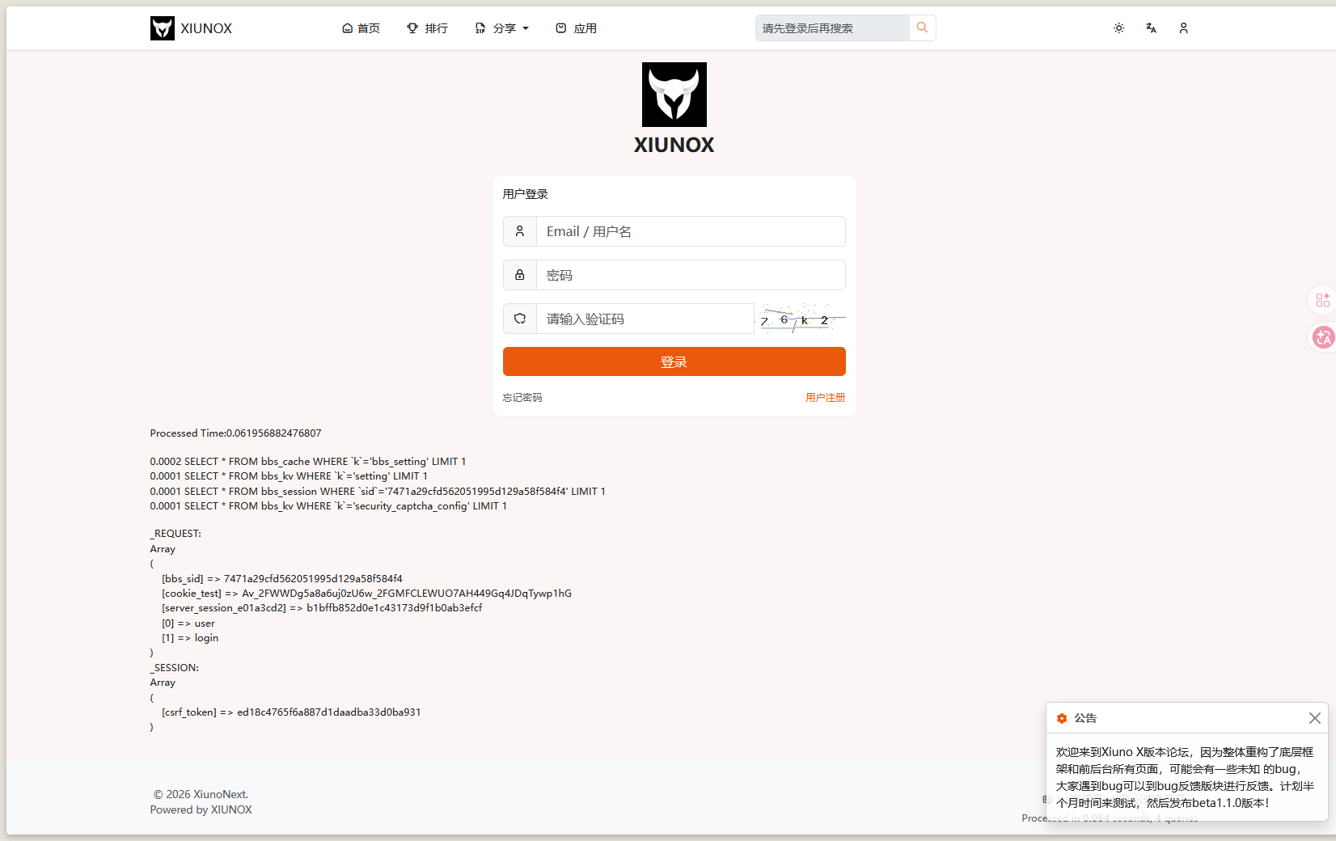Image resolution: width=1336 pixels, height=841 pixels.
Task: Focus the 密码 password field
Action: coord(691,275)
